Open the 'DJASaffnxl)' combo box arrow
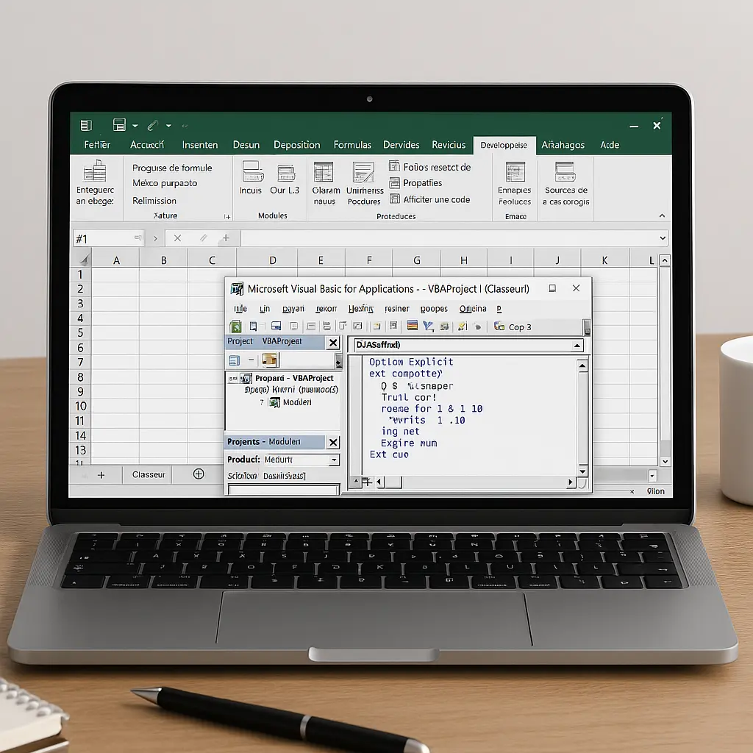 point(577,346)
